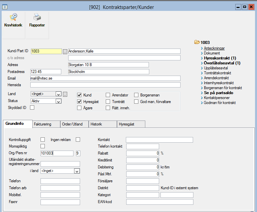Click the Telefon field
Image resolution: width=257 pixels, height=212 pixels.
pos(60,181)
